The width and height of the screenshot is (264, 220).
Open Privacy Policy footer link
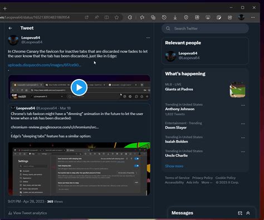[202, 178]
